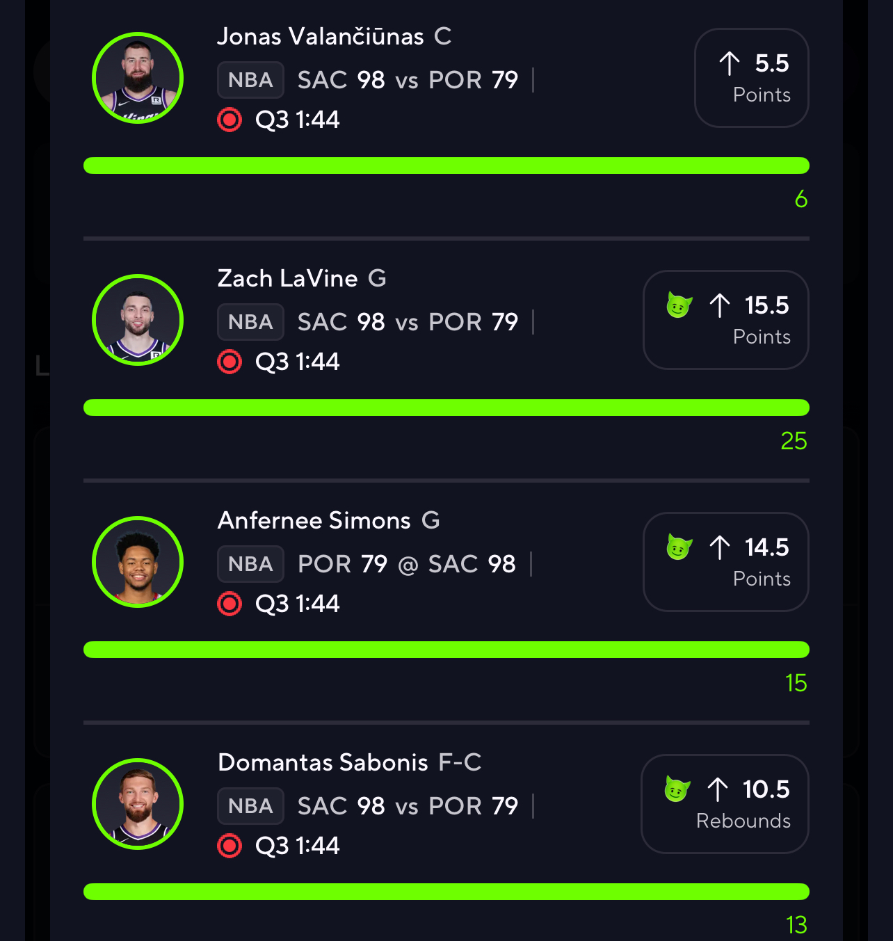Click the up arrow on Valančiūnas' 5.5 Points

point(730,63)
